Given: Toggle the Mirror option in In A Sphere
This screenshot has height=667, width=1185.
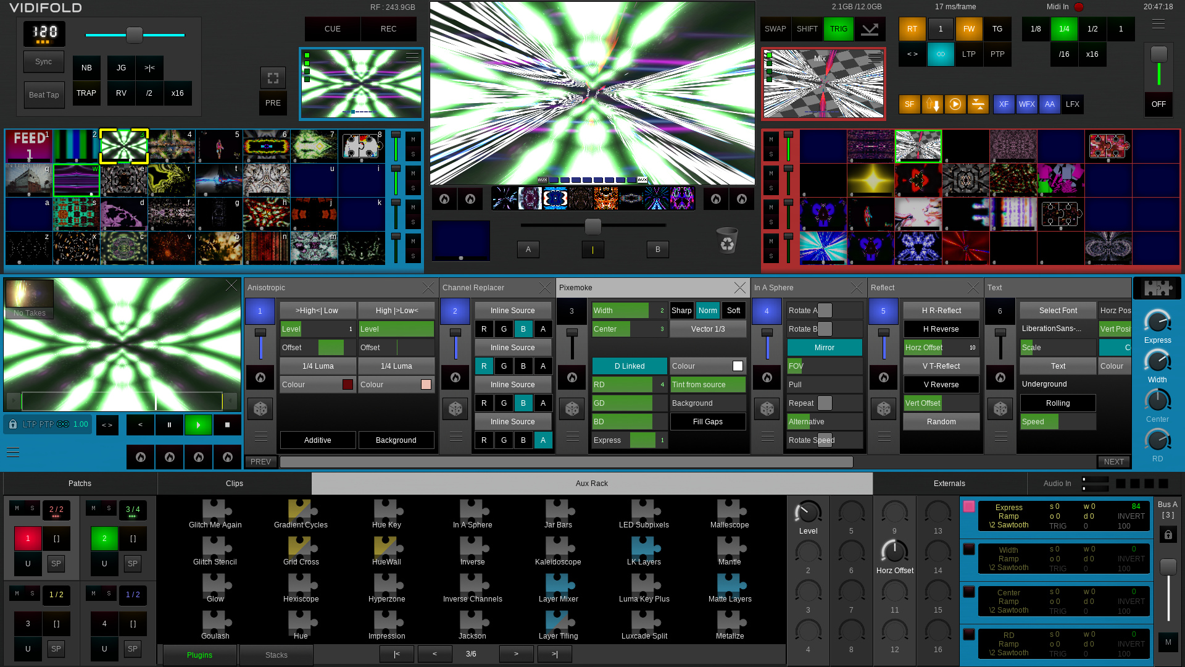Looking at the screenshot, I should coord(824,348).
